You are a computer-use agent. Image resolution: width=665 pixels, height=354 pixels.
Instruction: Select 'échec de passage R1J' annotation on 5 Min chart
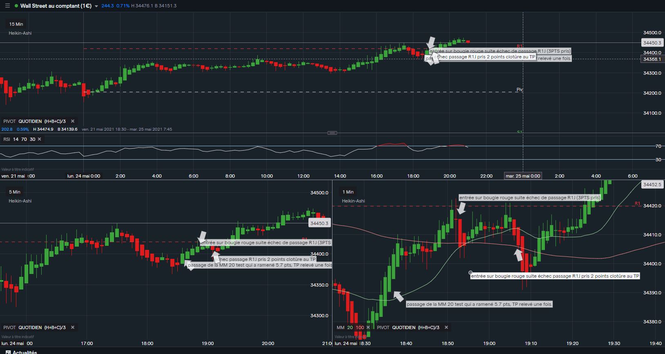(x=266, y=243)
